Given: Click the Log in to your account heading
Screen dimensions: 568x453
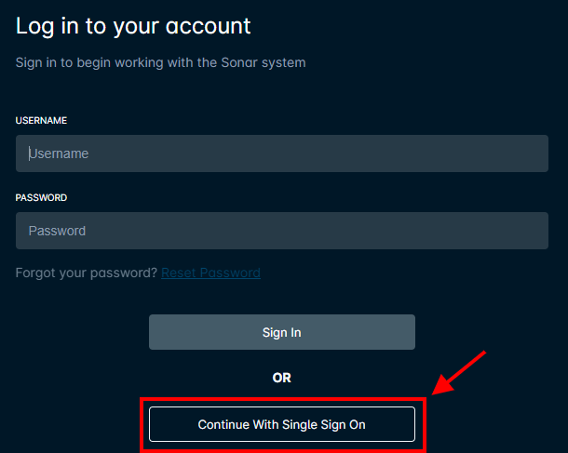Looking at the screenshot, I should click(x=133, y=26).
